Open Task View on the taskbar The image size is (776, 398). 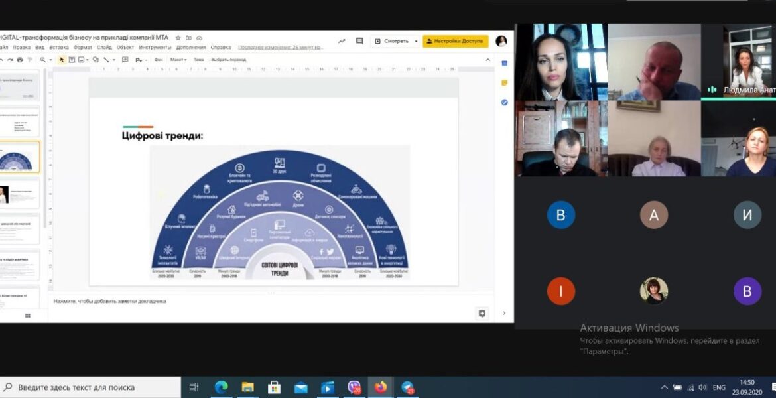194,387
